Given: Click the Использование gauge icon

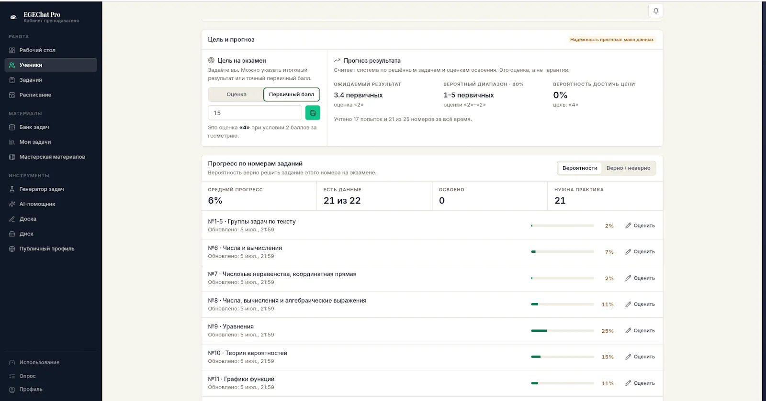Looking at the screenshot, I should 12,362.
